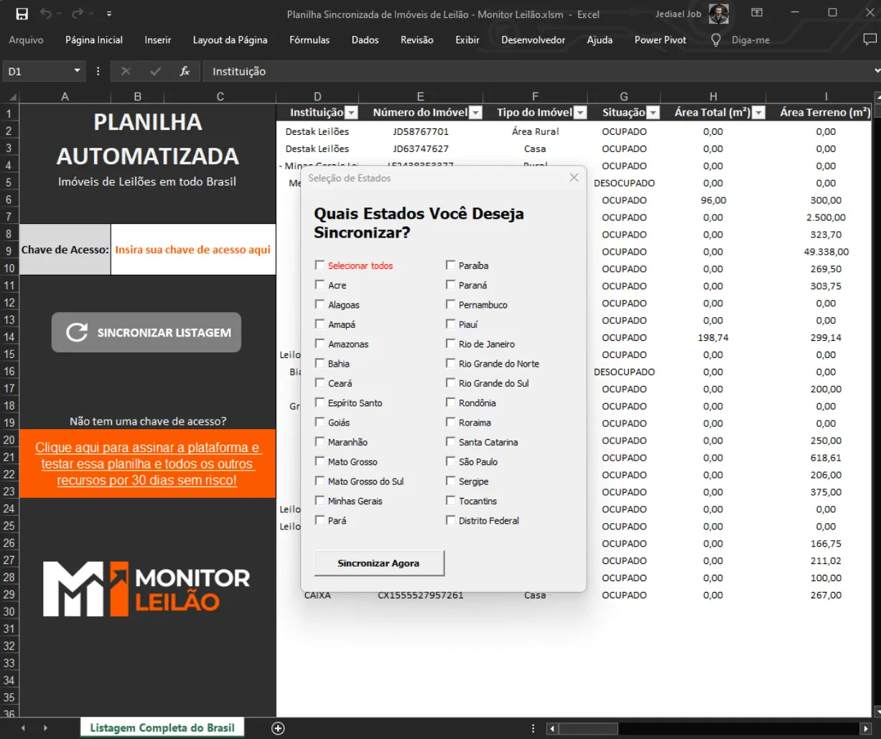Image resolution: width=881 pixels, height=739 pixels.
Task: Check the Selecionar todos checkbox
Action: [320, 265]
